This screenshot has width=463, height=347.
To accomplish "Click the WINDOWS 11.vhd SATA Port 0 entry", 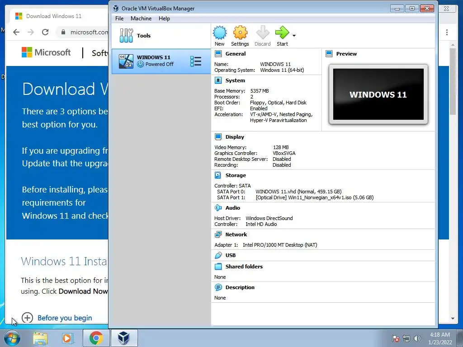I will point(298,192).
